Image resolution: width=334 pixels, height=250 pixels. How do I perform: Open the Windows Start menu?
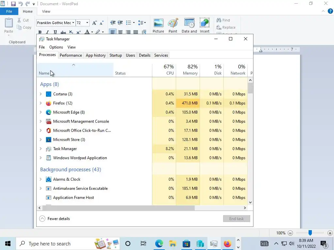(8, 243)
